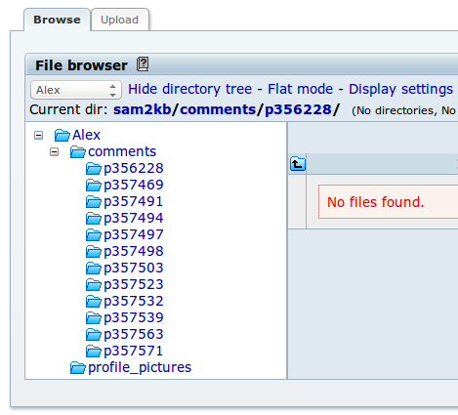Viewport: 458px width, 415px height.
Task: Click the profile_pictures folder icon
Action: click(x=78, y=367)
